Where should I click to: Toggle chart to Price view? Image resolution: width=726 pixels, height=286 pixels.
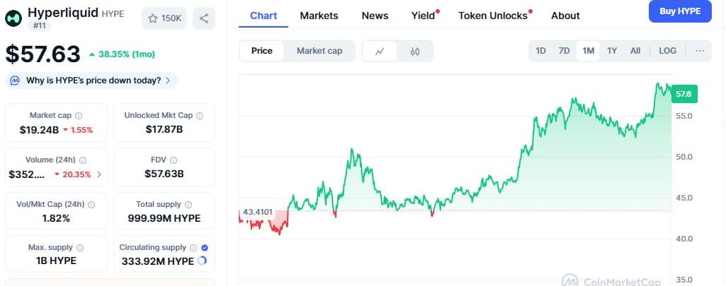click(261, 51)
